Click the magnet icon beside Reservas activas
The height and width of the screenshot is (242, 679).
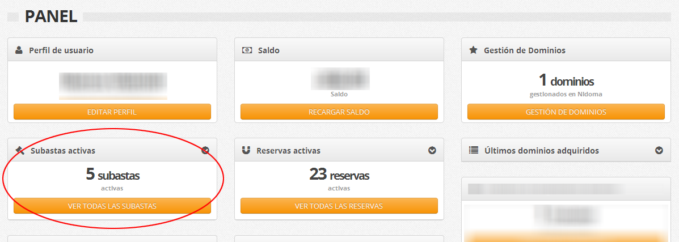246,151
